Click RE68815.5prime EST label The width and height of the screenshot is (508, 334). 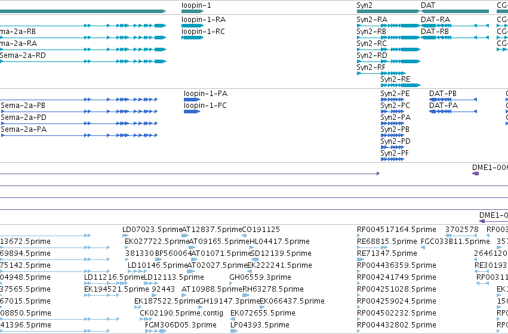387,242
